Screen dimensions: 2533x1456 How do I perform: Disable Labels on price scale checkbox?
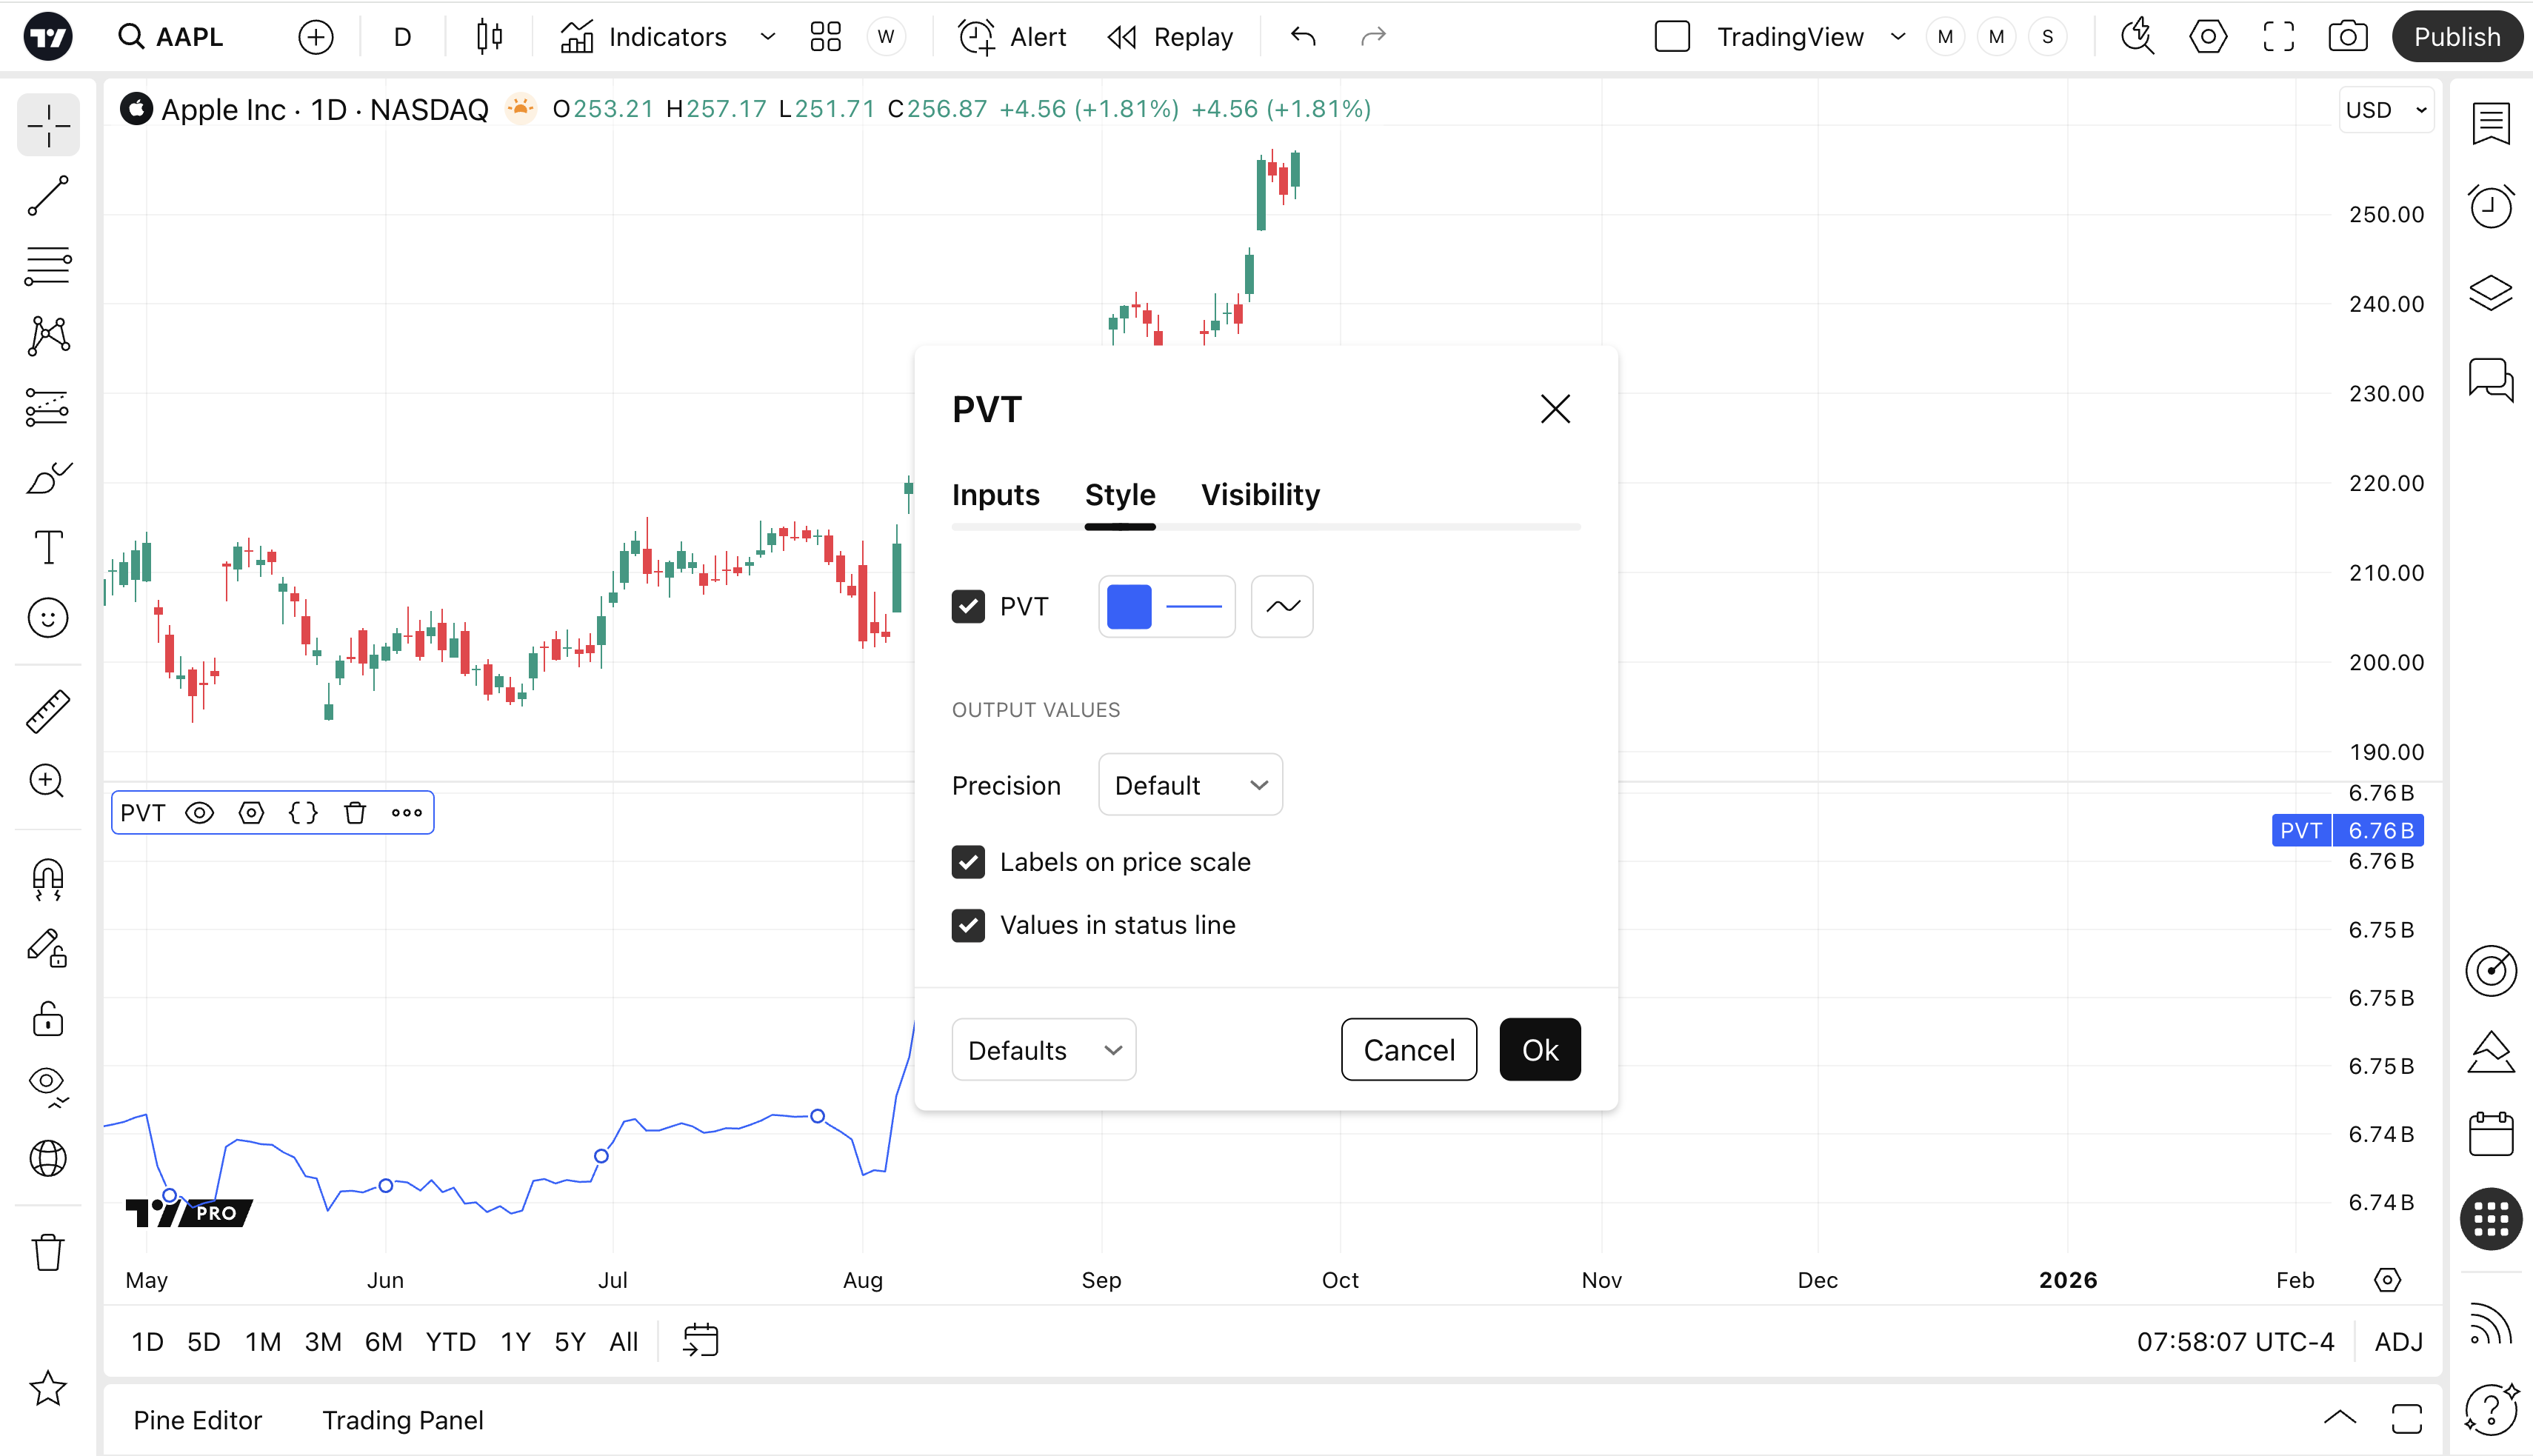click(x=967, y=862)
